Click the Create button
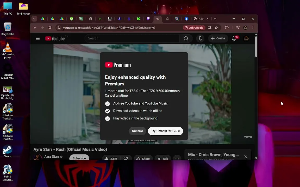Screen dimensions: 300x187 [x=218, y=38]
